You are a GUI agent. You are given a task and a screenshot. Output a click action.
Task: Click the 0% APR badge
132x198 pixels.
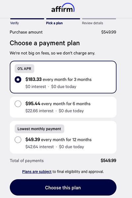24,69
